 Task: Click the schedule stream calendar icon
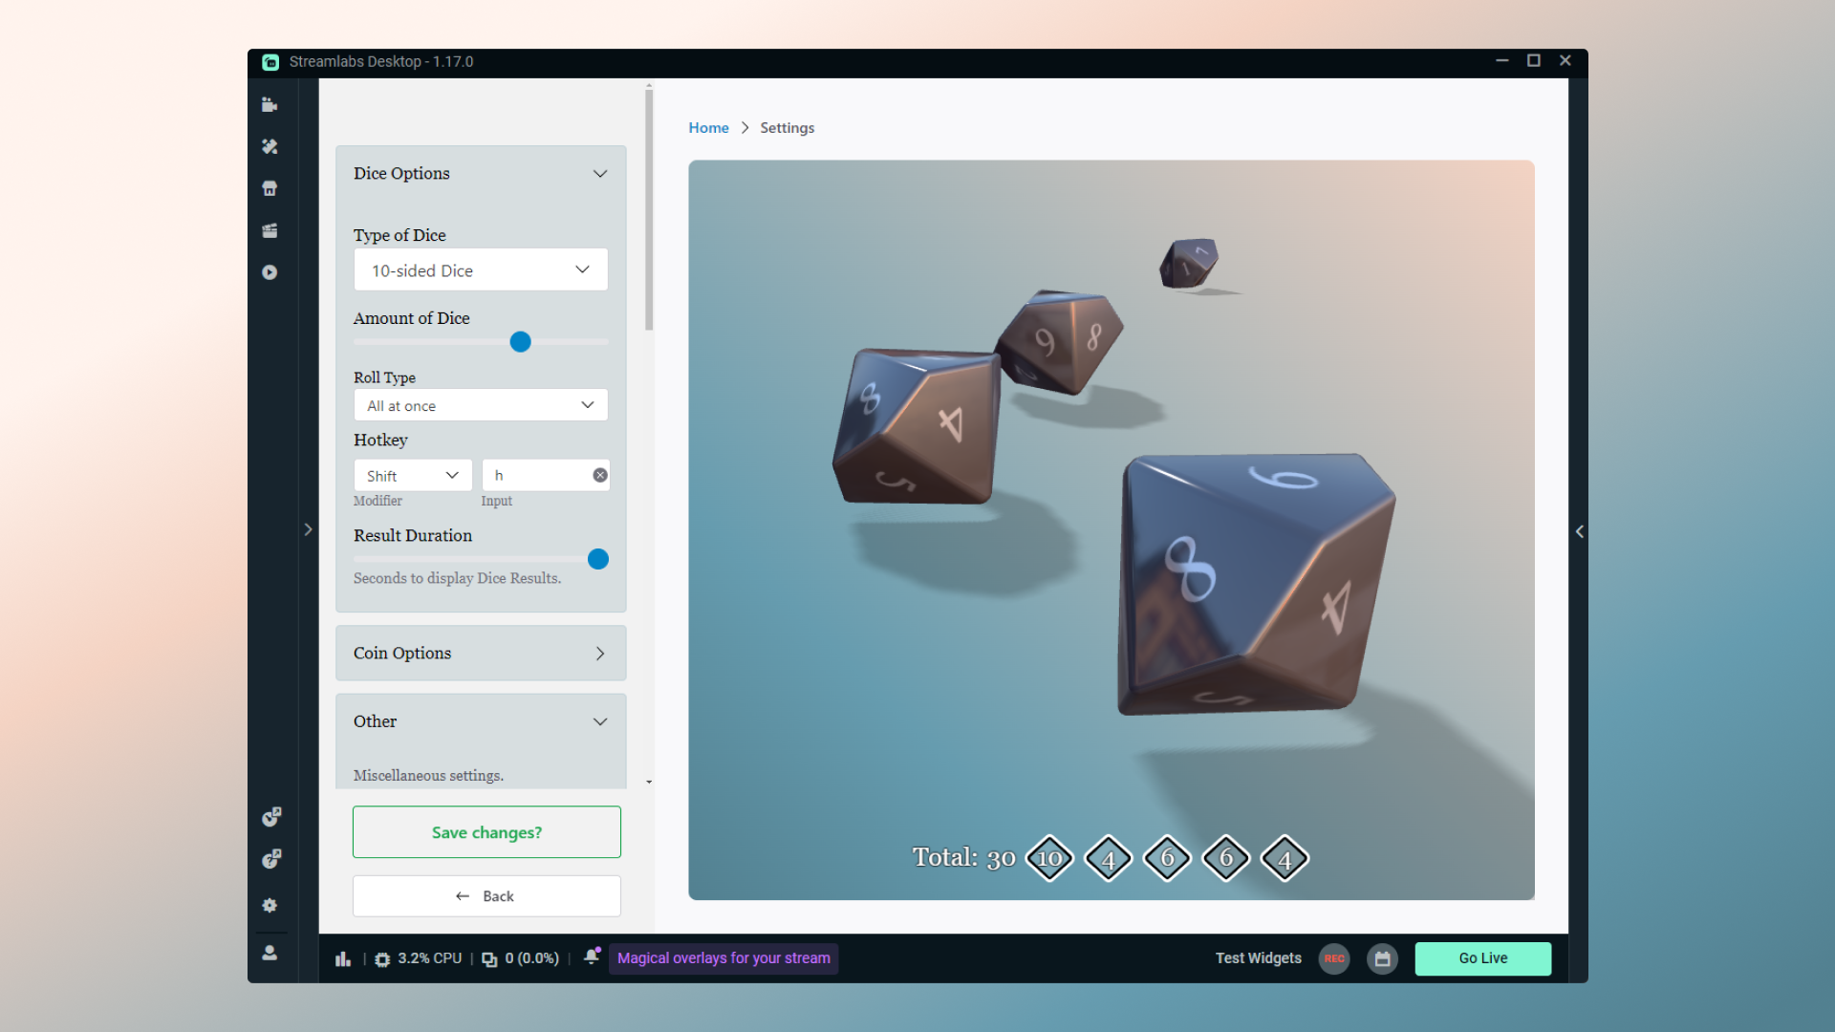[x=1382, y=958]
